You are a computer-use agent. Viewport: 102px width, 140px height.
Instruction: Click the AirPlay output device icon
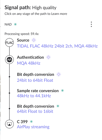tap(9, 124)
